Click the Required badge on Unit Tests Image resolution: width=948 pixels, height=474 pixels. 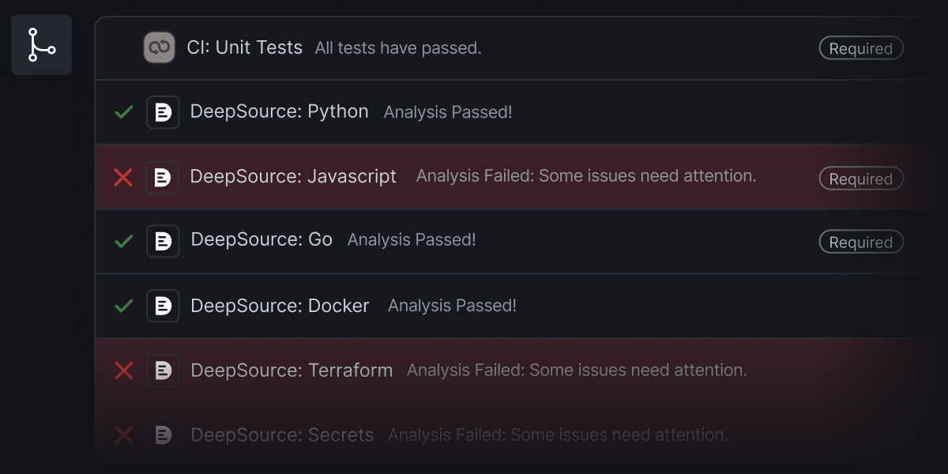click(x=860, y=48)
